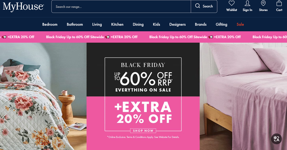Open the Living category
Viewport: 287px width, 150px height.
click(97, 24)
